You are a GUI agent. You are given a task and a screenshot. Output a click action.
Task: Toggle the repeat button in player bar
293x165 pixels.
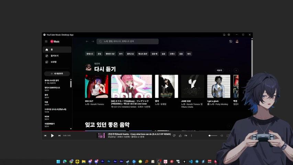pyautogui.click(x=228, y=136)
